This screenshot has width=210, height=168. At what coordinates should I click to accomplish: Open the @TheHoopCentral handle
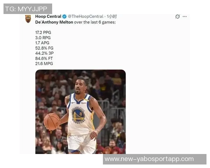(x=86, y=16)
